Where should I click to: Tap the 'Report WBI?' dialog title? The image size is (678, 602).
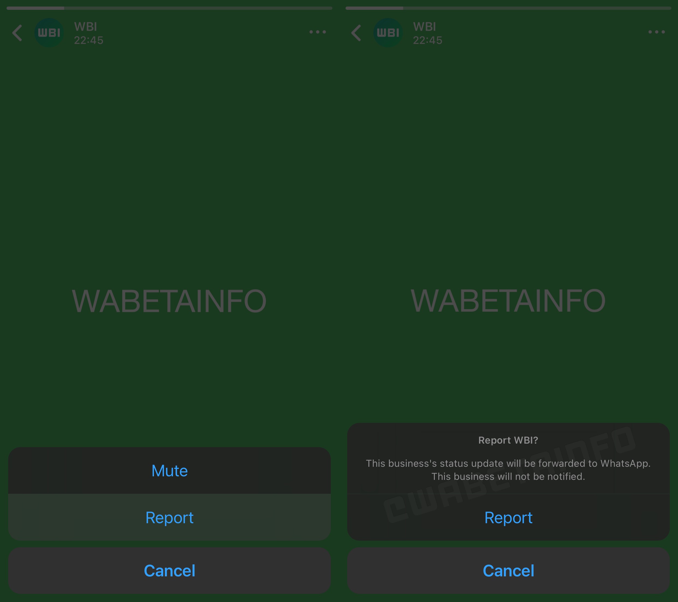point(508,440)
